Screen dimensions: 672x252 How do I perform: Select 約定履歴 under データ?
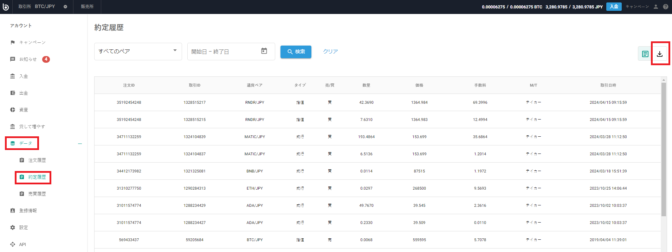click(37, 177)
